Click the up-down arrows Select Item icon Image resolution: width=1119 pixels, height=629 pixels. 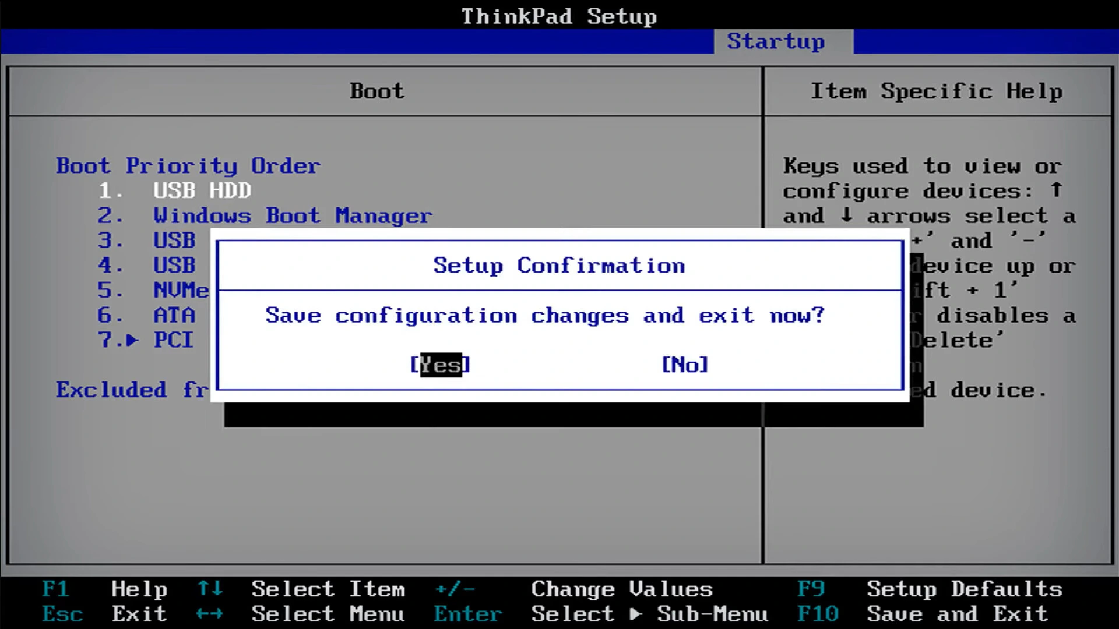tap(210, 589)
